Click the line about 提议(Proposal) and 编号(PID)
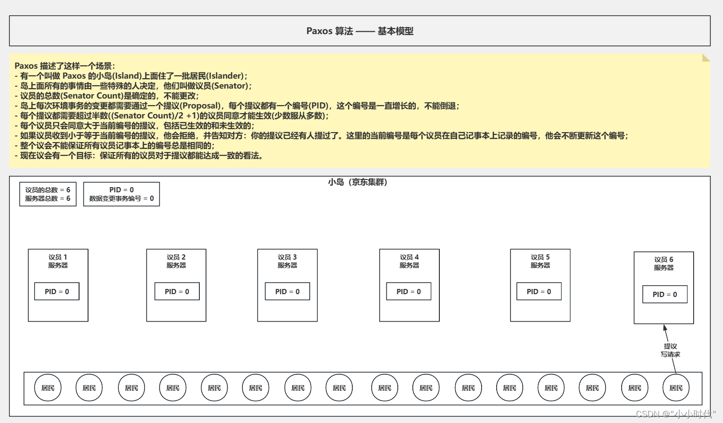This screenshot has height=423, width=723. pyautogui.click(x=237, y=106)
